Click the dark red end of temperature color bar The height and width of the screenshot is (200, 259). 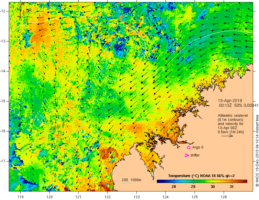coord(245,181)
